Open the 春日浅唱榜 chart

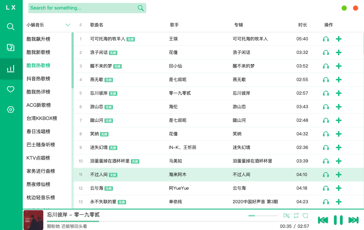(38, 131)
